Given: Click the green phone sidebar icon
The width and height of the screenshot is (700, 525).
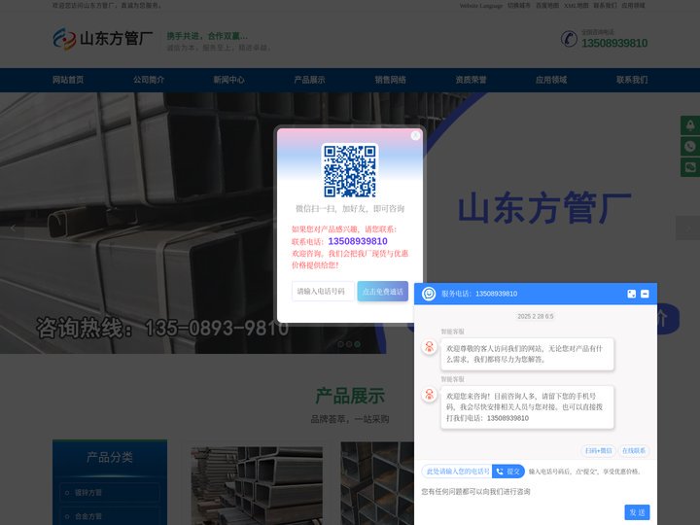Looking at the screenshot, I should [x=690, y=147].
